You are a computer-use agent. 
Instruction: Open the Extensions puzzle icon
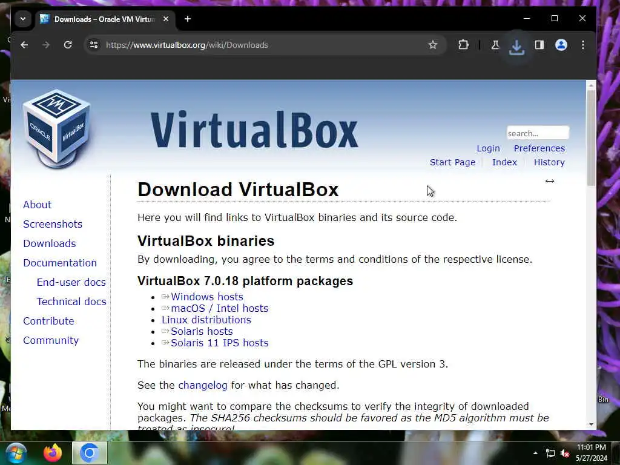[x=463, y=45]
